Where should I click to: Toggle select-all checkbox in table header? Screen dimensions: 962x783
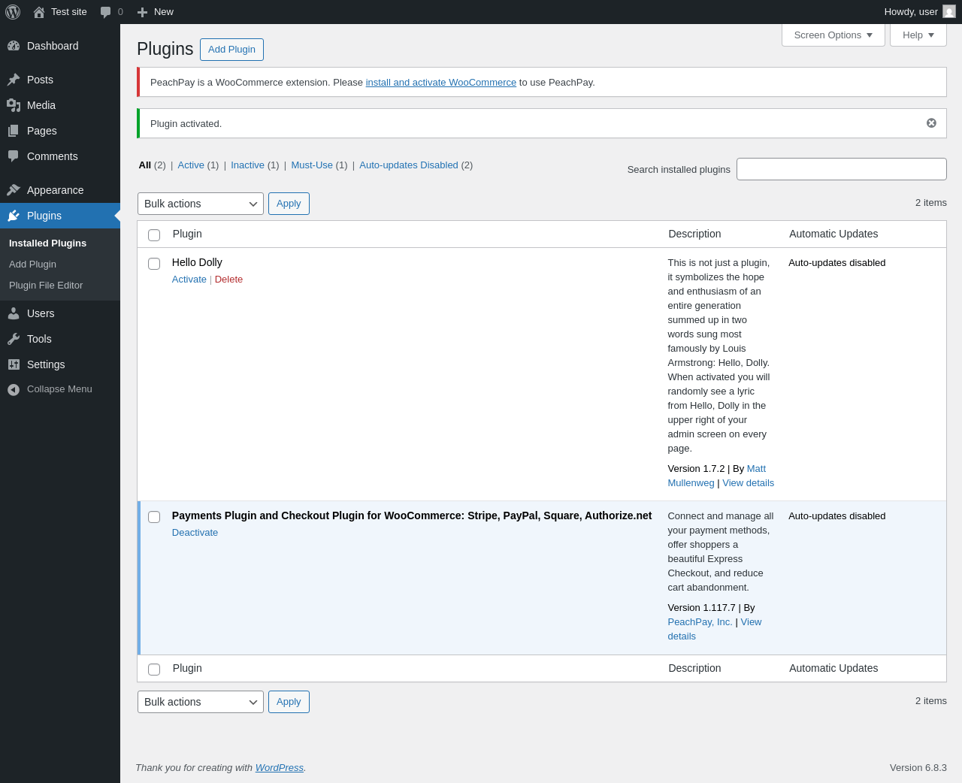tap(154, 235)
